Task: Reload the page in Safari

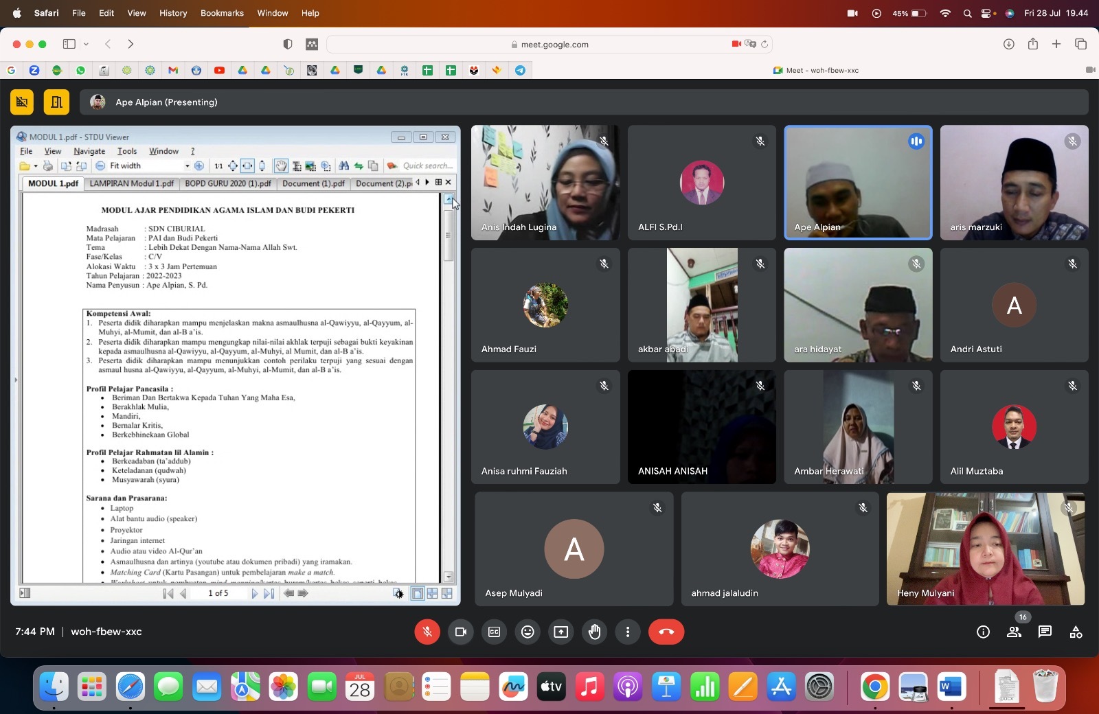Action: point(764,44)
